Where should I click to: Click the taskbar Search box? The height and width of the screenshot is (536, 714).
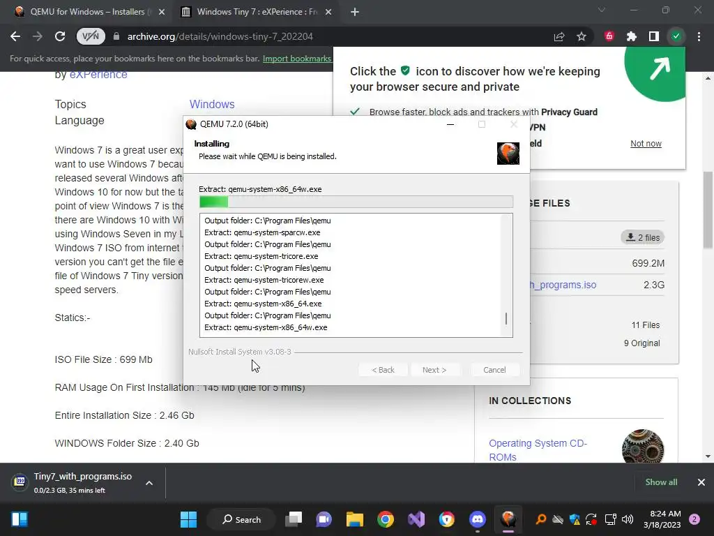pos(241,519)
